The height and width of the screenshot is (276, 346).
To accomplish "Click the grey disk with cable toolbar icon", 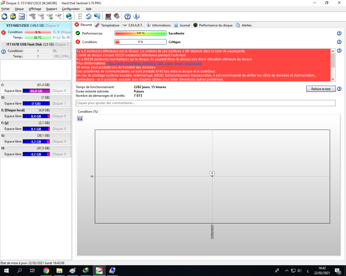I will tap(32, 16).
